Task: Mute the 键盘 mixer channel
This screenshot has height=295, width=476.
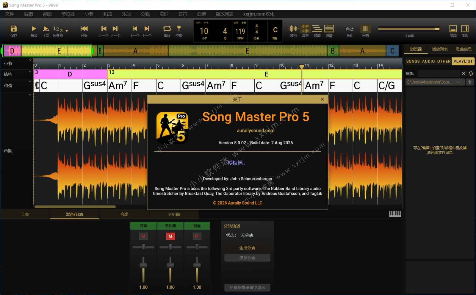Action: coord(197,236)
